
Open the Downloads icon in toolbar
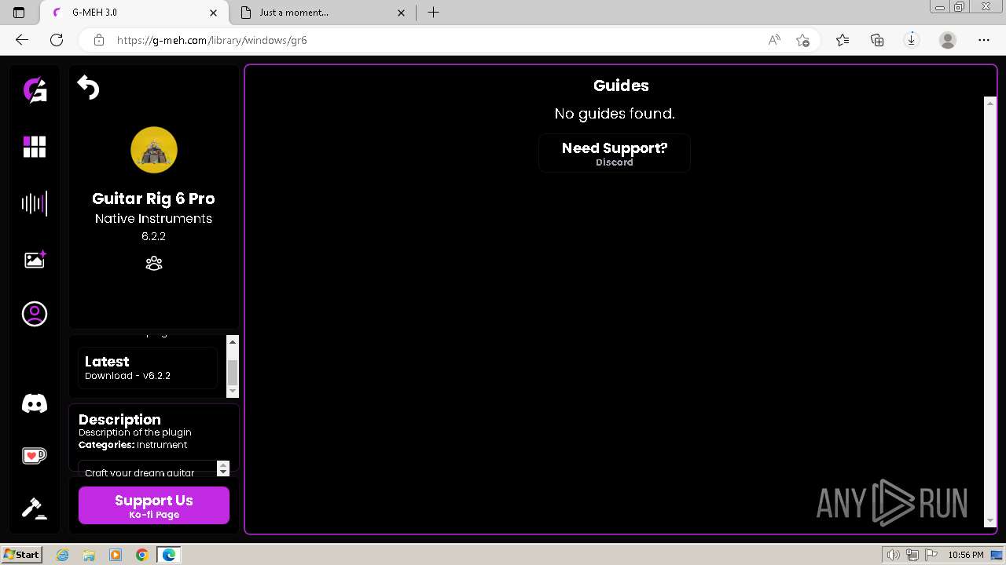pos(912,40)
